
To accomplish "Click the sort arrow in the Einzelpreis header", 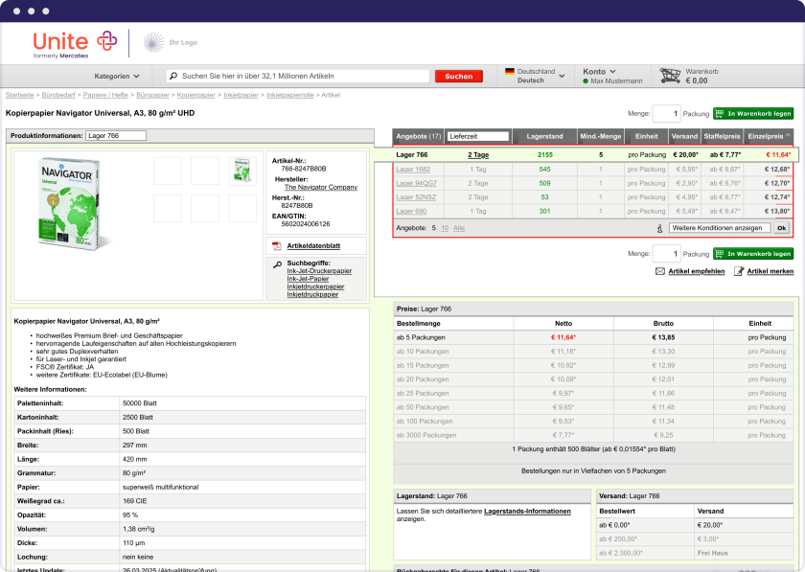I will (x=788, y=135).
